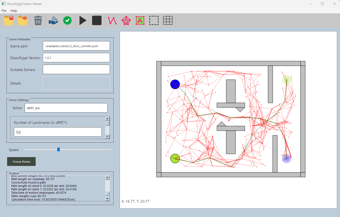Click the Number of Landmarks field with 50
Screen dimensions: 340x217
(x=58, y=132)
